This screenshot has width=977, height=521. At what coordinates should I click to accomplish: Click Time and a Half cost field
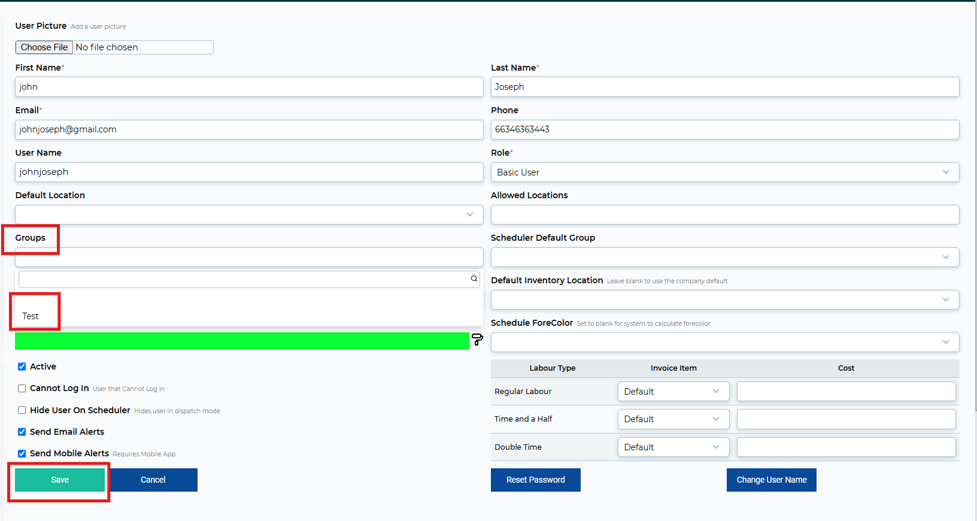pyautogui.click(x=846, y=419)
